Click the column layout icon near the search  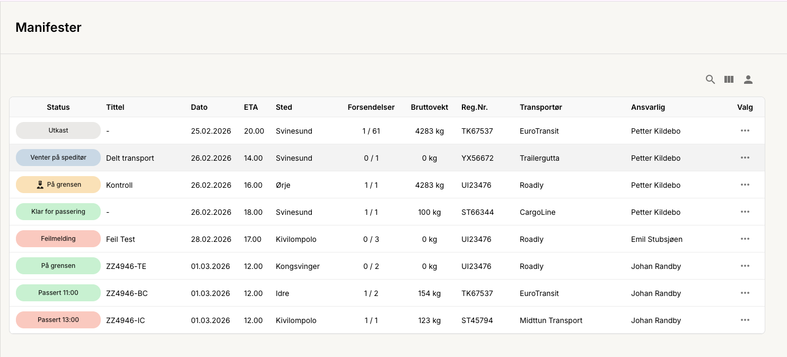[729, 79]
